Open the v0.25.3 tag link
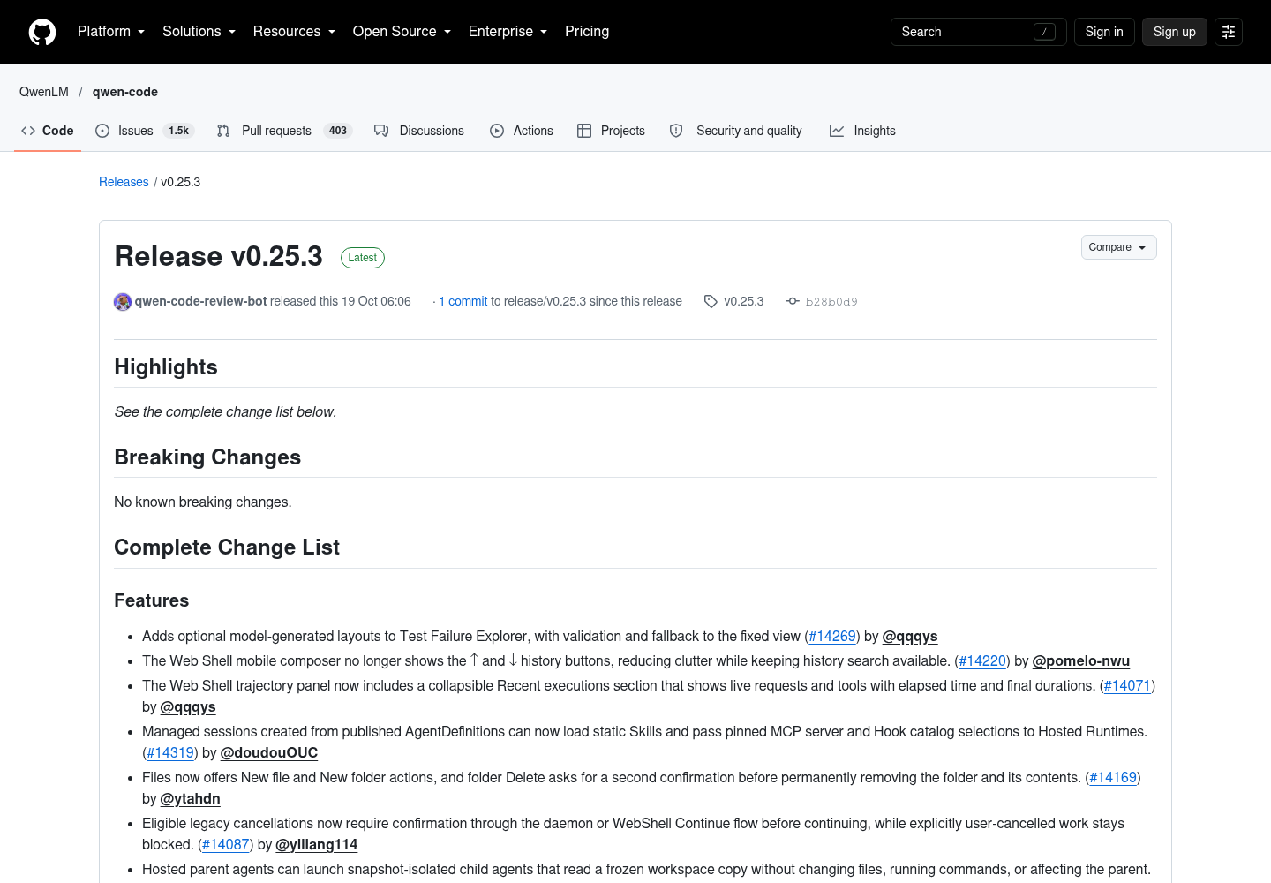Screen dimensions: 1271x883 tap(744, 301)
